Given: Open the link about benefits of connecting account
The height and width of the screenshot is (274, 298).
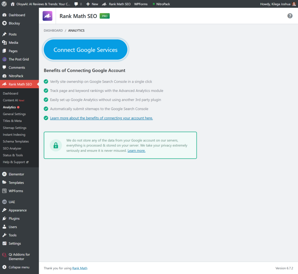Looking at the screenshot, I should (101, 118).
